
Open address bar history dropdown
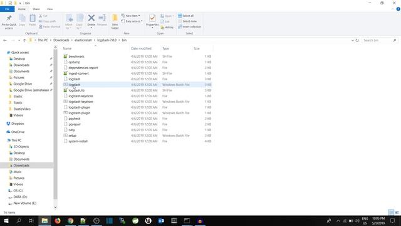click(x=353, y=40)
